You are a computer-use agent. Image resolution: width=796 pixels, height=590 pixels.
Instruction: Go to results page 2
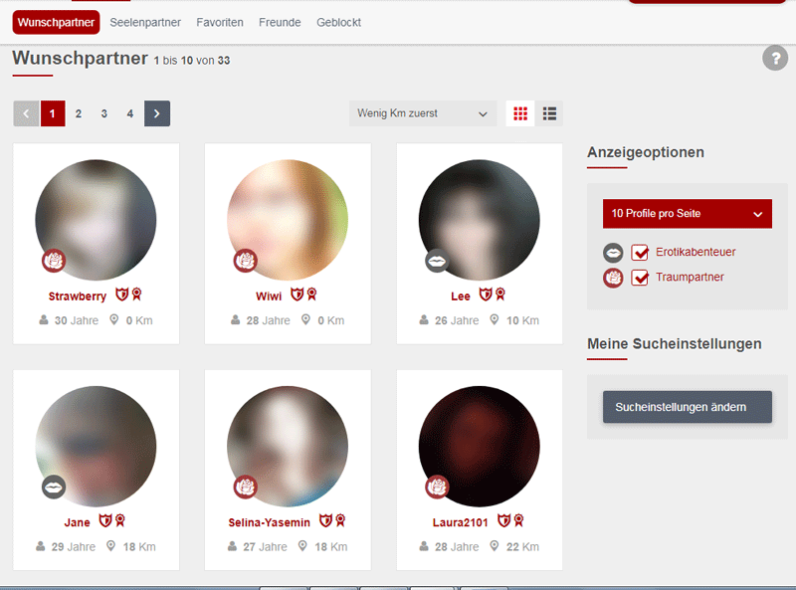click(79, 113)
